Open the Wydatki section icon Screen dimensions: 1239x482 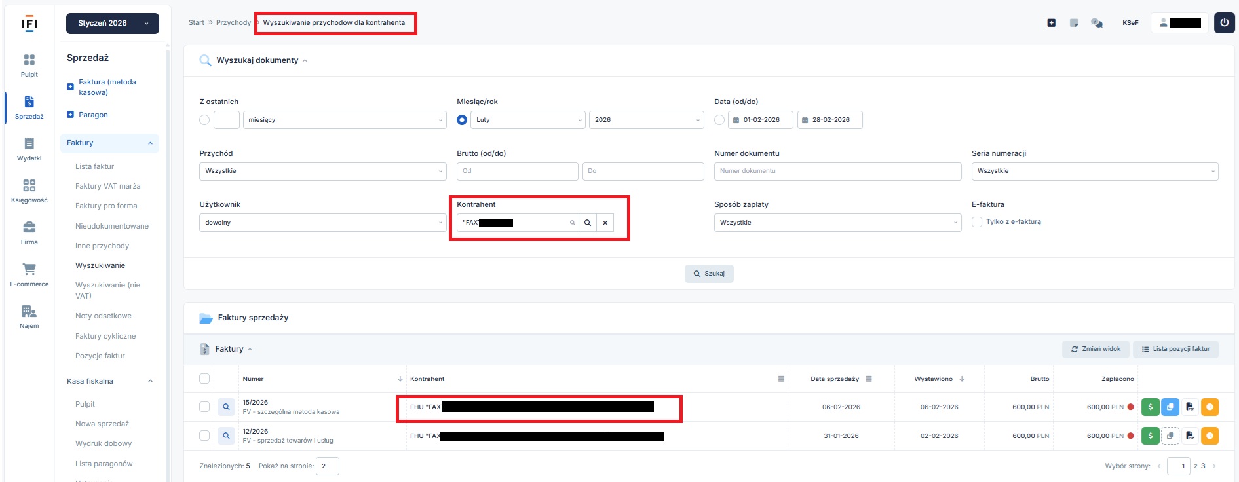point(29,144)
